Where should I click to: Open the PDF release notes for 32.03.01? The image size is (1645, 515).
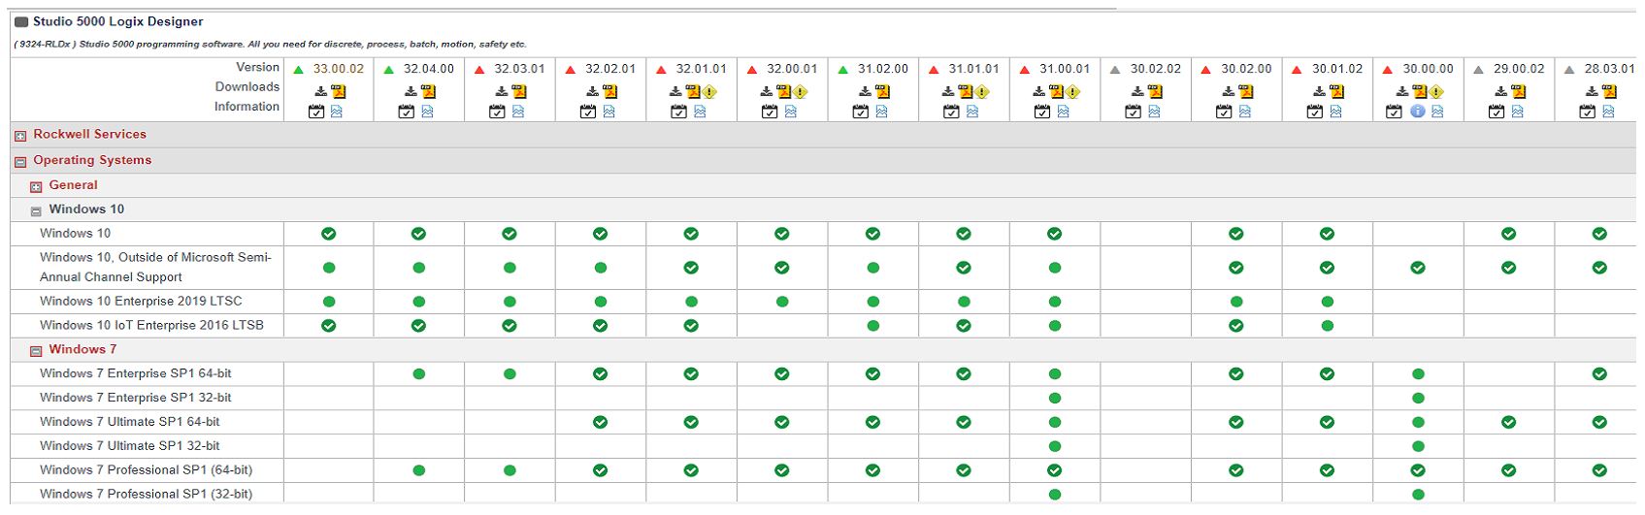click(519, 91)
